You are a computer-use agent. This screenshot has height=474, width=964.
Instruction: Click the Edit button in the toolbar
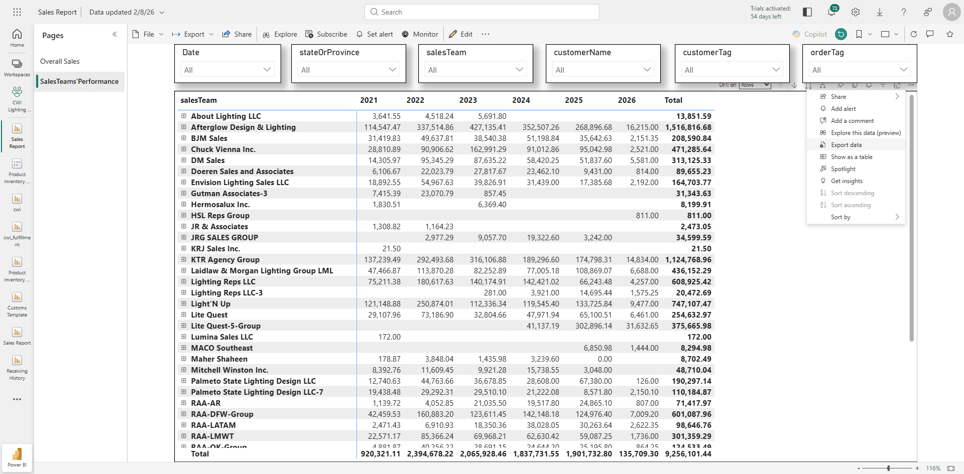click(x=460, y=34)
